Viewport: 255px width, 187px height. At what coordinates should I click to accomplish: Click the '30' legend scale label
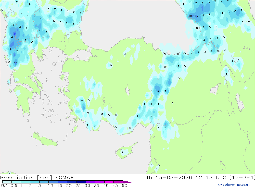point(87,185)
